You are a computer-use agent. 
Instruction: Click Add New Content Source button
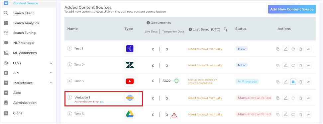coord(292,9)
